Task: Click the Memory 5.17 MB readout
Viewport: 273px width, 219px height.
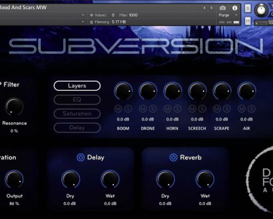Action: 119,22
